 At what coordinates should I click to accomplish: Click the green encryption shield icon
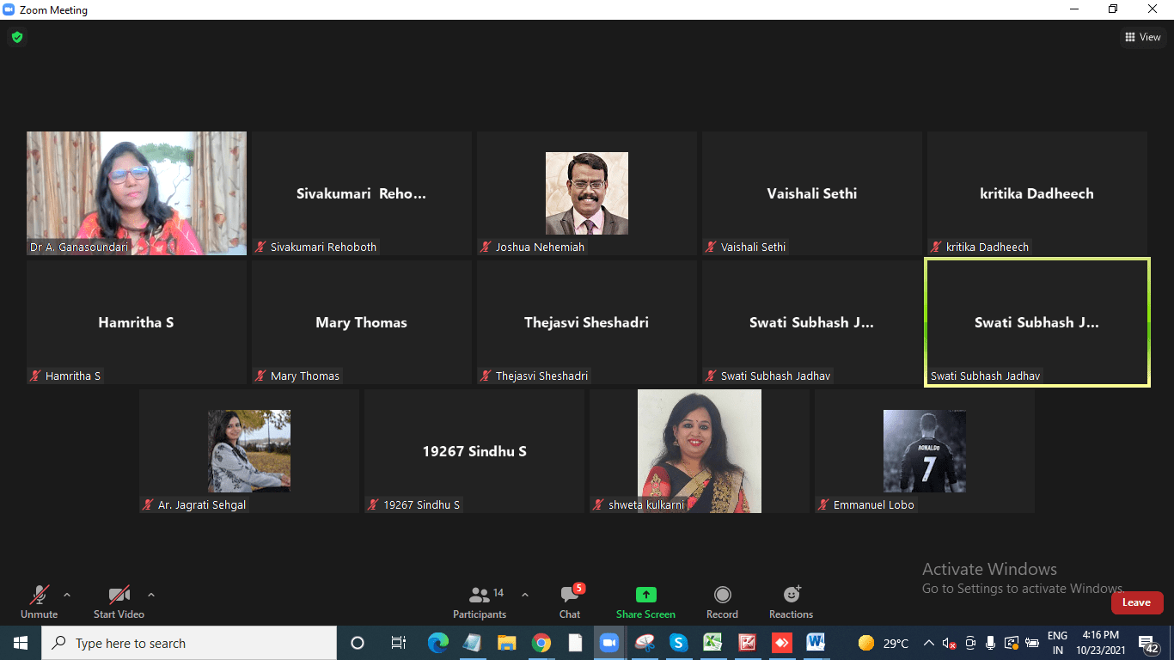[x=17, y=37]
